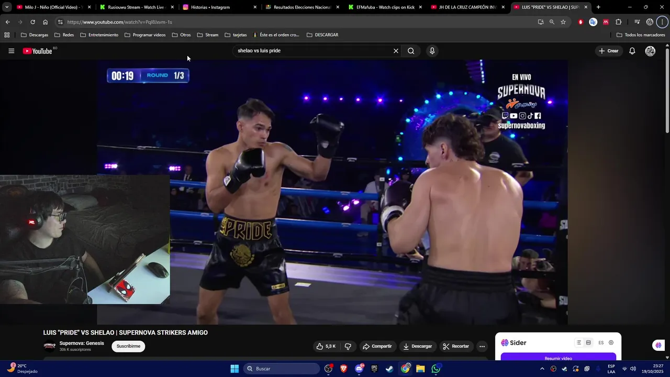Open media control playlist icon
This screenshot has width=670, height=377.
click(x=637, y=22)
